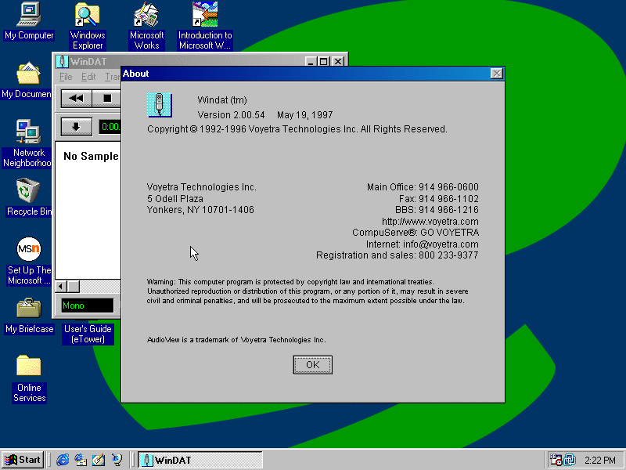626x470 pixels.
Task: Select the My Computer desktop icon
Action: (x=29, y=14)
